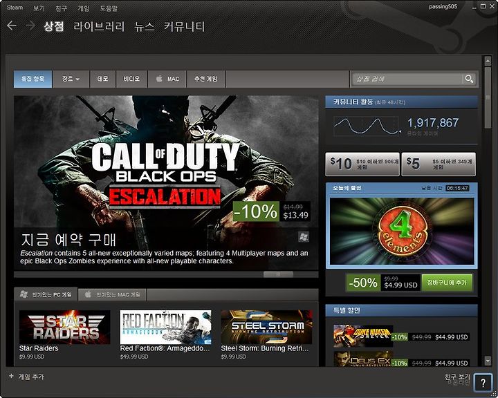Click the Red Faction®: Armageddon title text
Image resolution: width=498 pixels, height=398 pixels.
(x=165, y=348)
